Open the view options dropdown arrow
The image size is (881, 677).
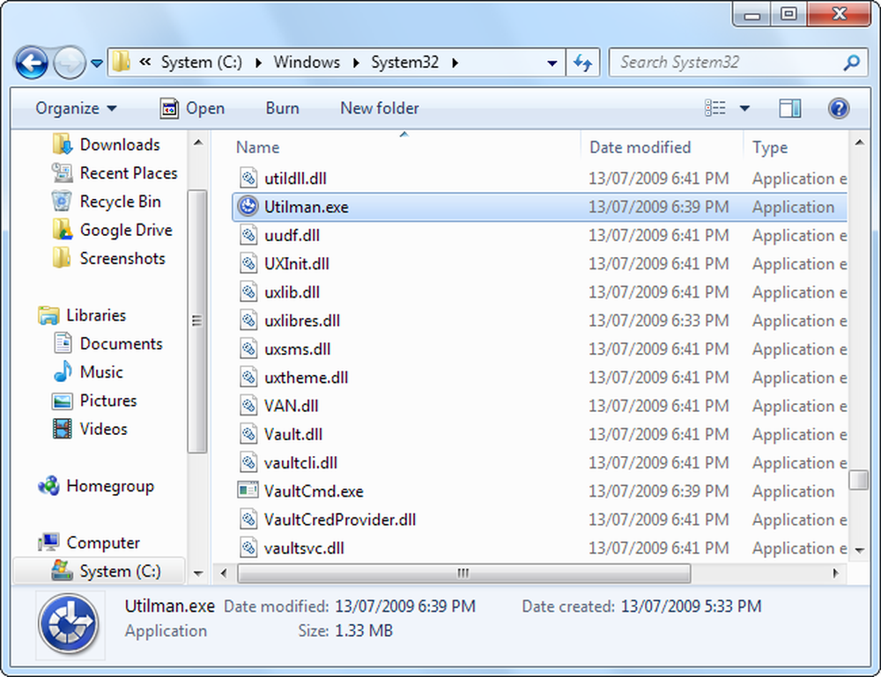pos(744,108)
